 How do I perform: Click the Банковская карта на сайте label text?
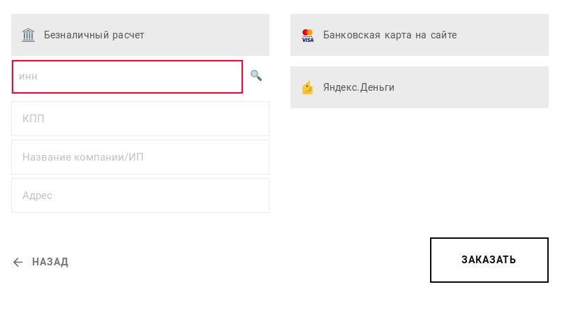tap(390, 35)
